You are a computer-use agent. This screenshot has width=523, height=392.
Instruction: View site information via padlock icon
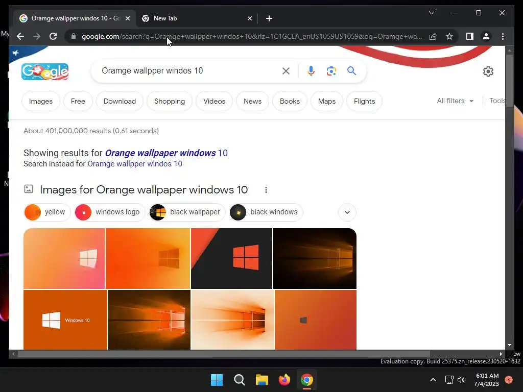click(x=74, y=36)
